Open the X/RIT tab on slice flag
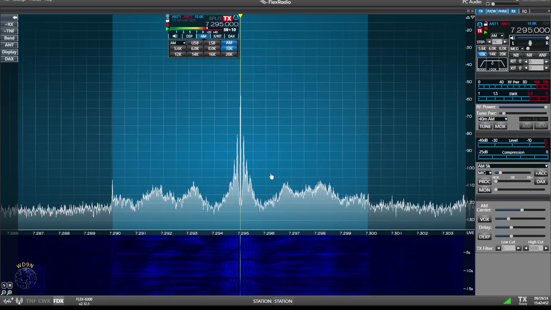 (x=217, y=36)
